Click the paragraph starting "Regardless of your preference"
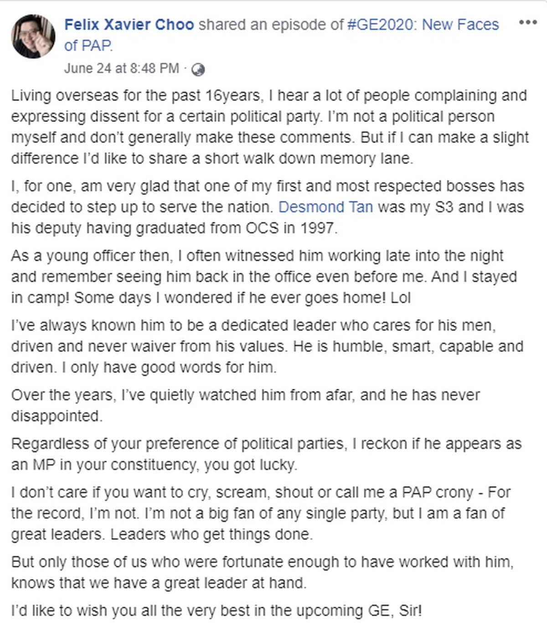This screenshot has height=628, width=547. (x=266, y=454)
